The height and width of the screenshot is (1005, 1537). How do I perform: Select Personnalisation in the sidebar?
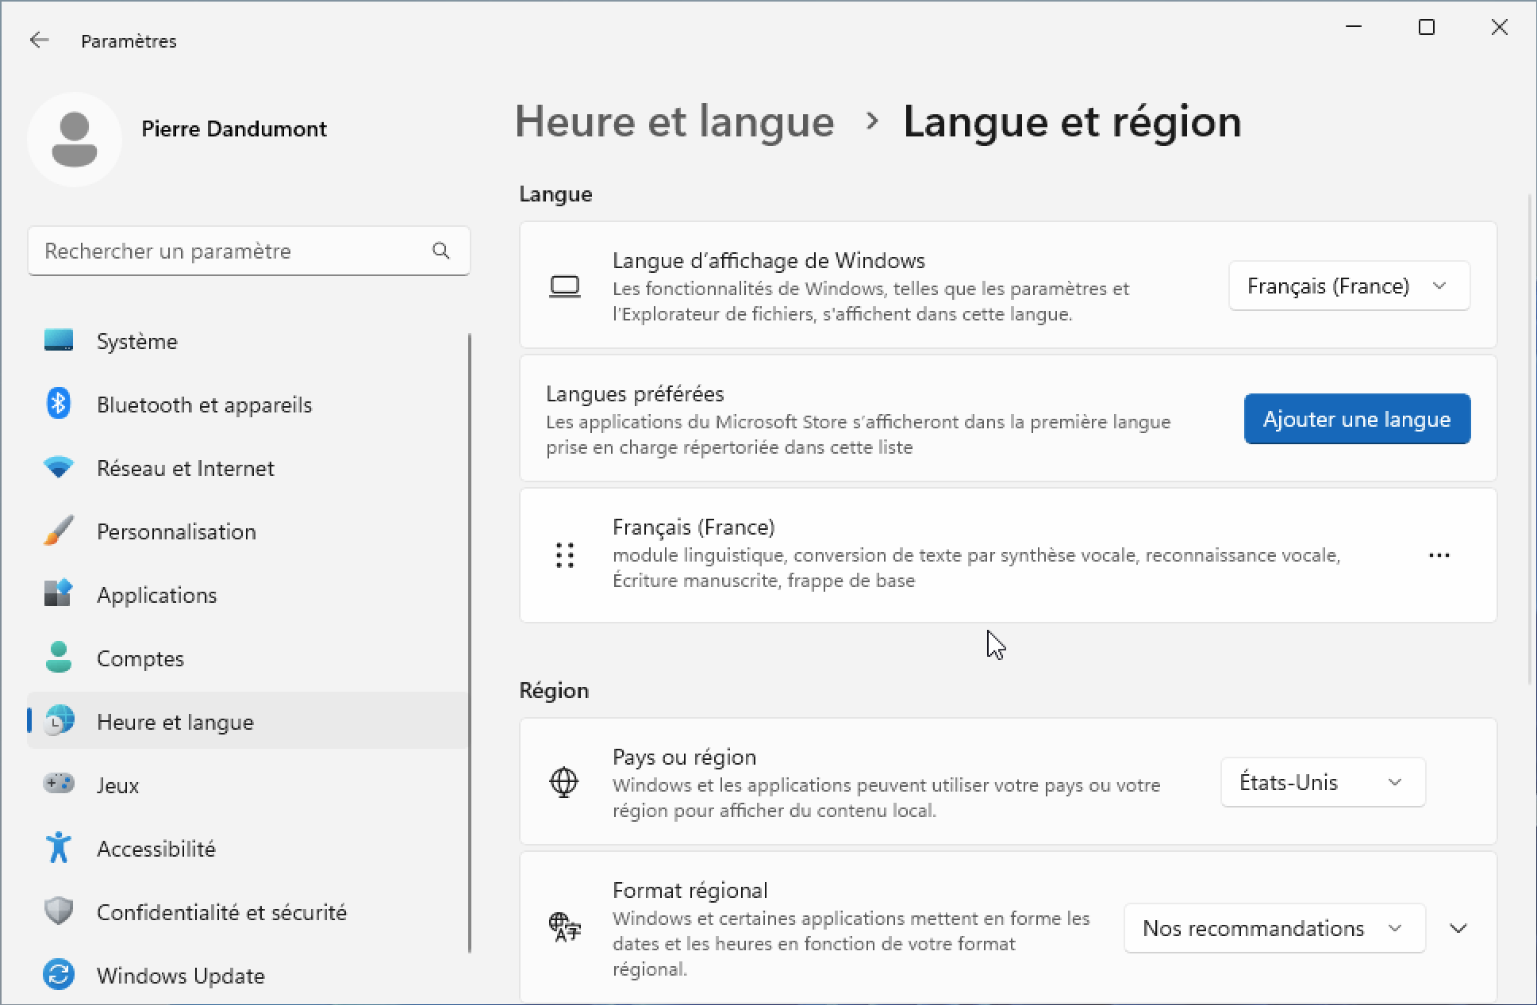[x=248, y=531]
